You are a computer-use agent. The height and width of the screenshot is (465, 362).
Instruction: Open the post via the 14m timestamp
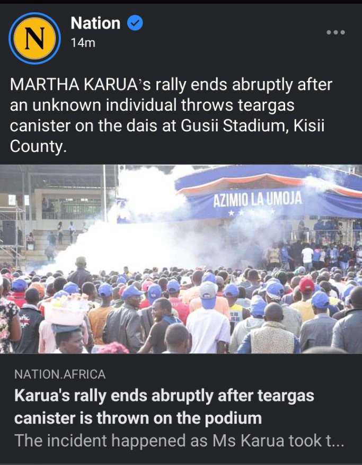click(x=83, y=43)
